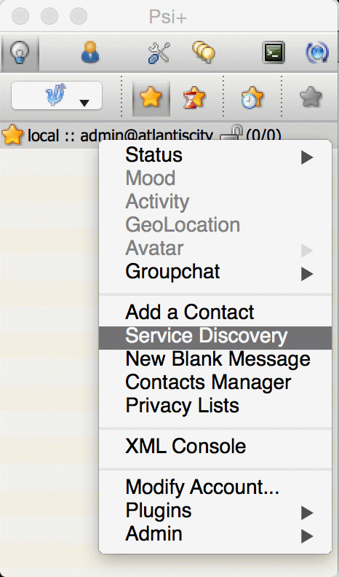Click the light bulb icon in toolbar
The width and height of the screenshot is (339, 577).
point(20,52)
